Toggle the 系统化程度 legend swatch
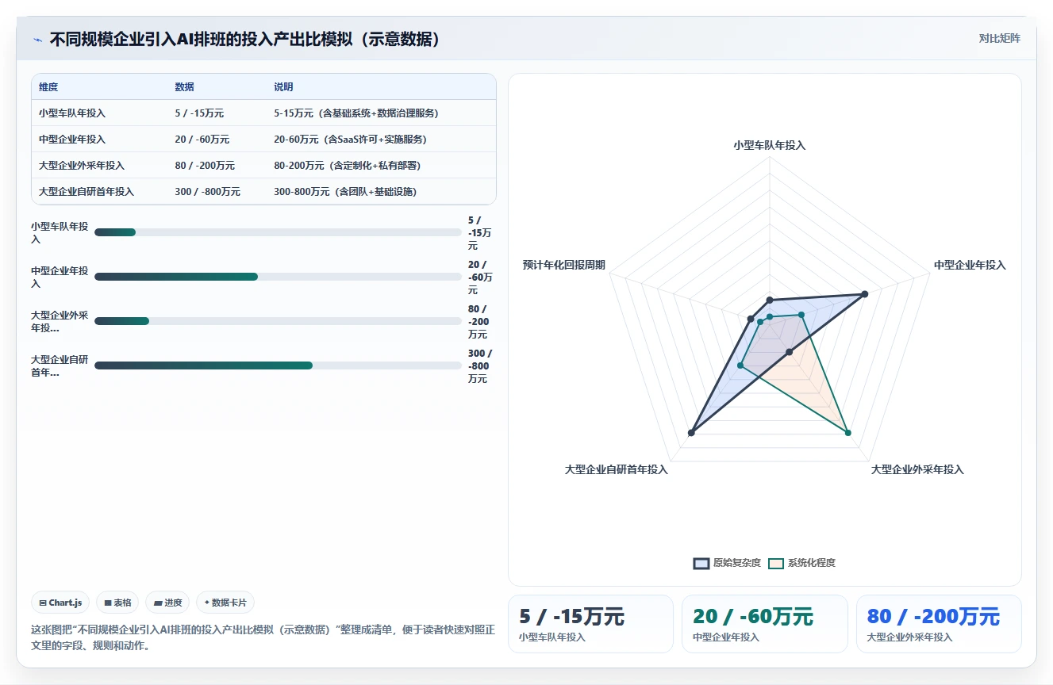 (776, 563)
